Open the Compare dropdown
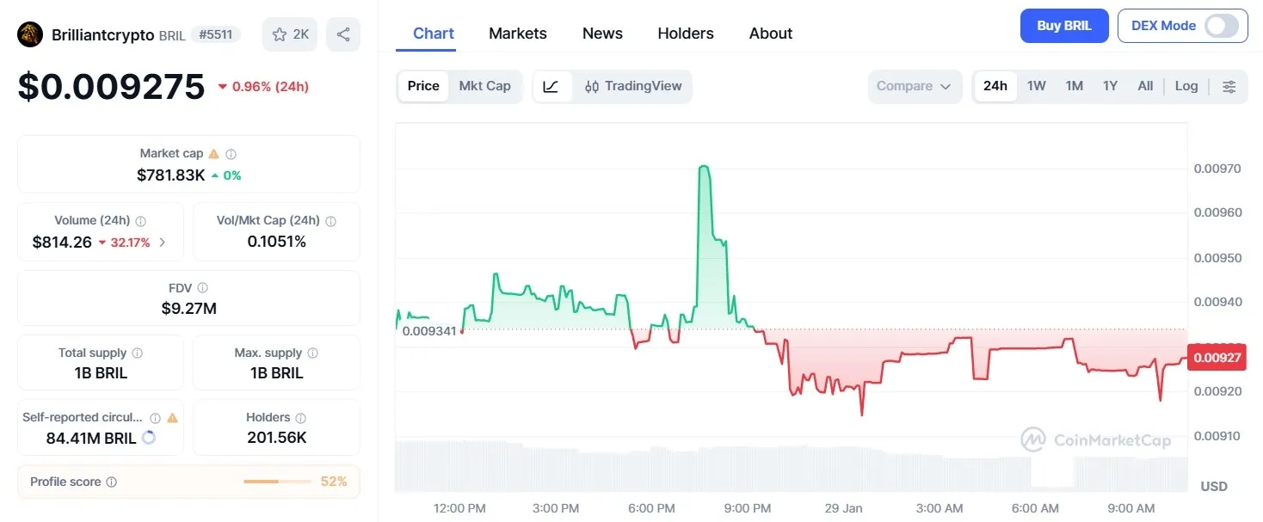Image resolution: width=1263 pixels, height=522 pixels. pos(915,86)
